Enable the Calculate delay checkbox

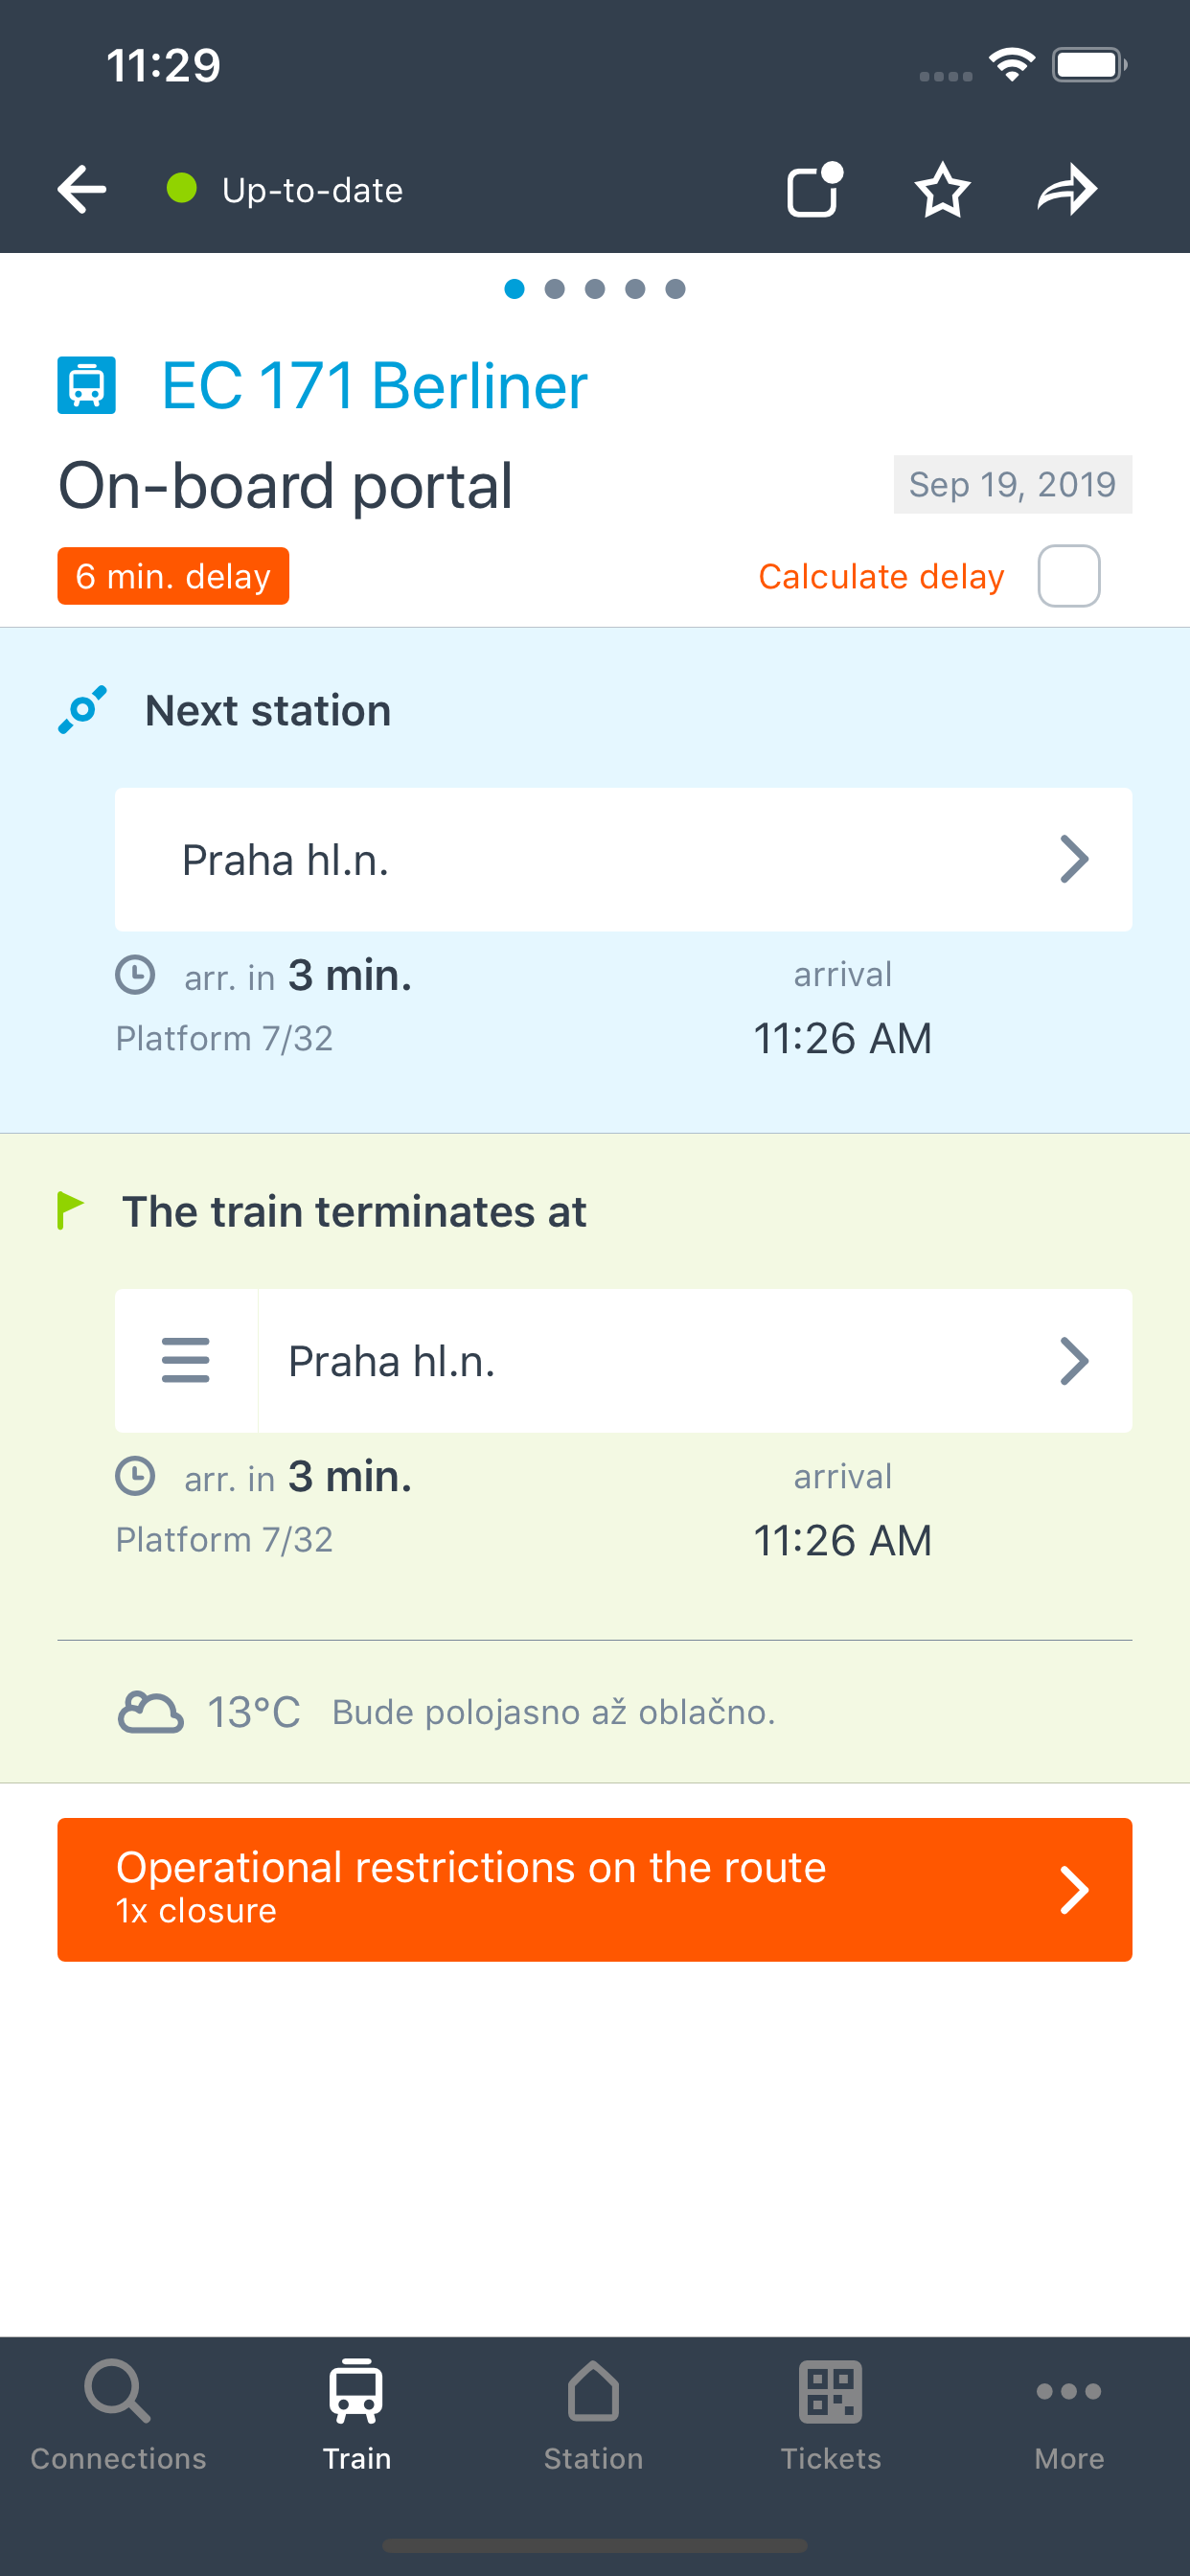tap(1069, 576)
